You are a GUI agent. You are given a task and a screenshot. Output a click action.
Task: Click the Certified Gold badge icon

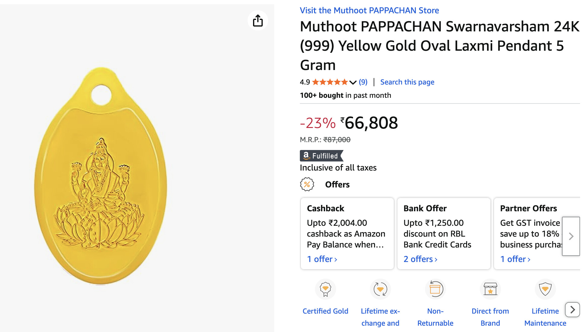pos(325,289)
